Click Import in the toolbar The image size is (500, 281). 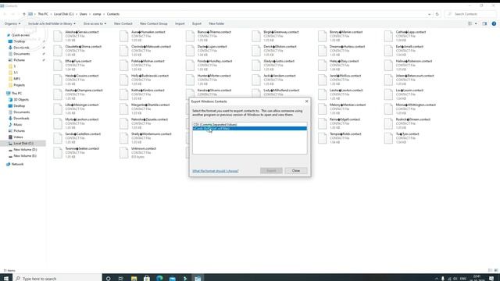(x=180, y=23)
